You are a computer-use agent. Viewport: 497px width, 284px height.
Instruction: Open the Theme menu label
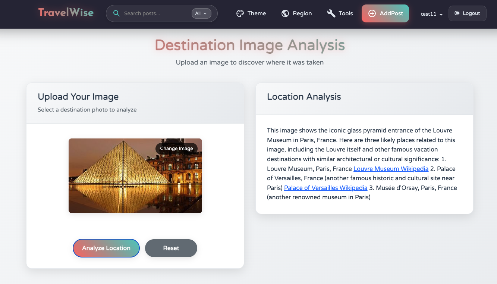257,13
